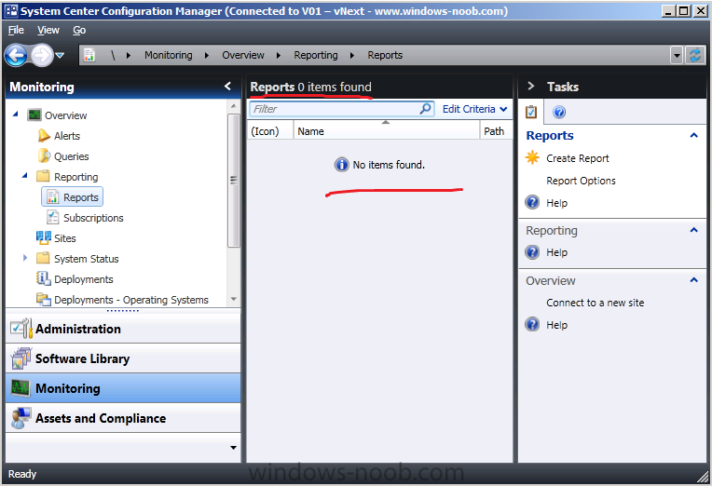The height and width of the screenshot is (486, 712).
Task: Click the magnifier search icon in Filter
Action: [426, 109]
